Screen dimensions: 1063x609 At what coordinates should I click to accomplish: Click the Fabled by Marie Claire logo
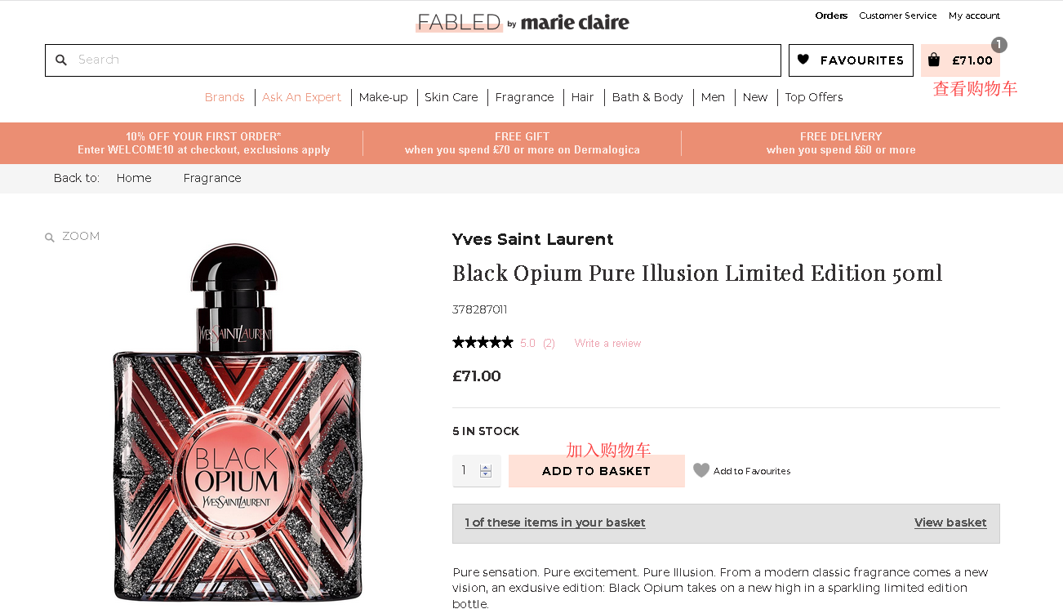(x=523, y=22)
